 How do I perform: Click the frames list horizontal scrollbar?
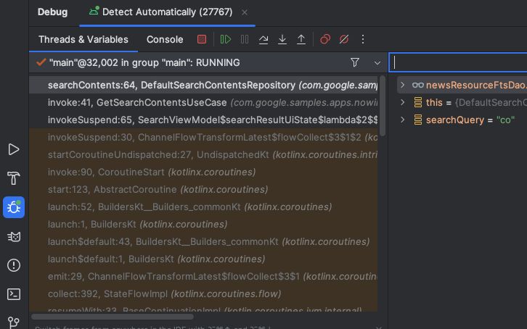[113, 317]
